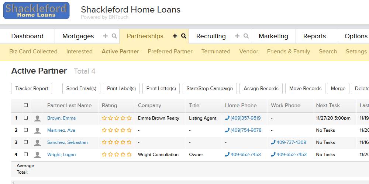
Task: Open the Sanchez, Sebastian partner link
Action: coord(67,142)
